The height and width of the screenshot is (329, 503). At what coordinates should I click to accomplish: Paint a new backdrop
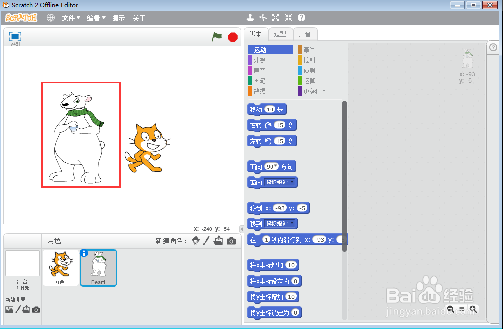pos(18,309)
